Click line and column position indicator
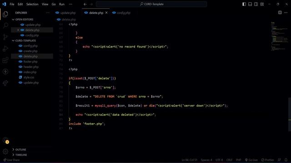 190,160
